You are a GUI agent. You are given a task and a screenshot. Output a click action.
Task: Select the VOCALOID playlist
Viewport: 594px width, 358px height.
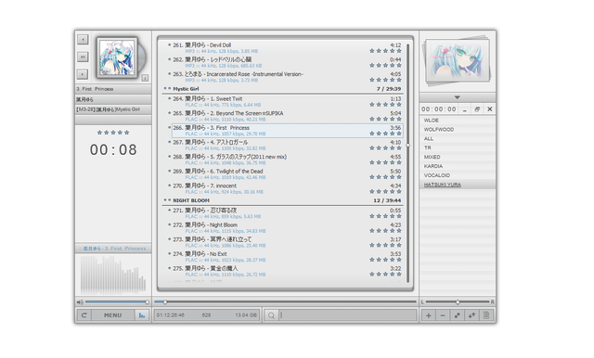point(458,175)
